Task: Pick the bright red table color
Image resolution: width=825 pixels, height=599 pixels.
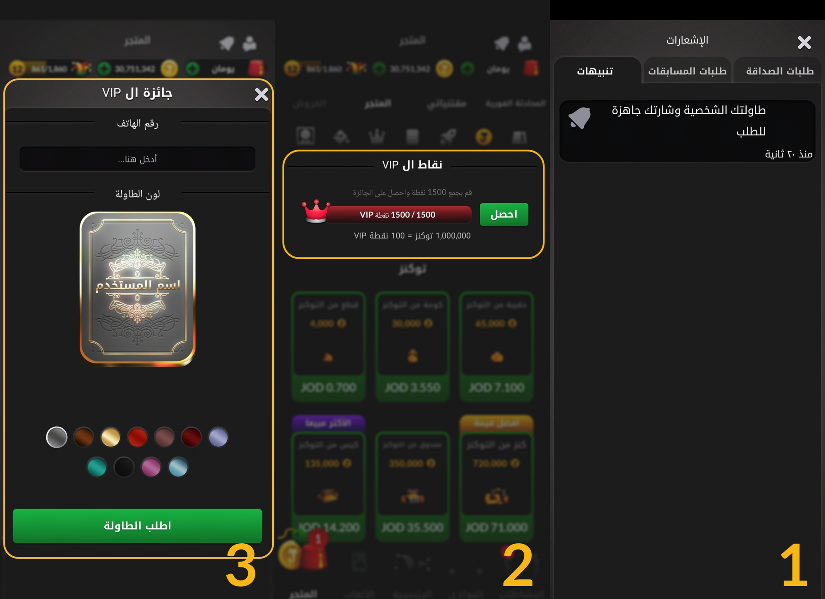Action: tap(137, 437)
